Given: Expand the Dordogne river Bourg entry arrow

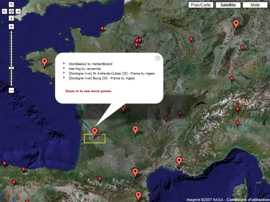Looking at the screenshot, I should pyautogui.click(x=64, y=77).
